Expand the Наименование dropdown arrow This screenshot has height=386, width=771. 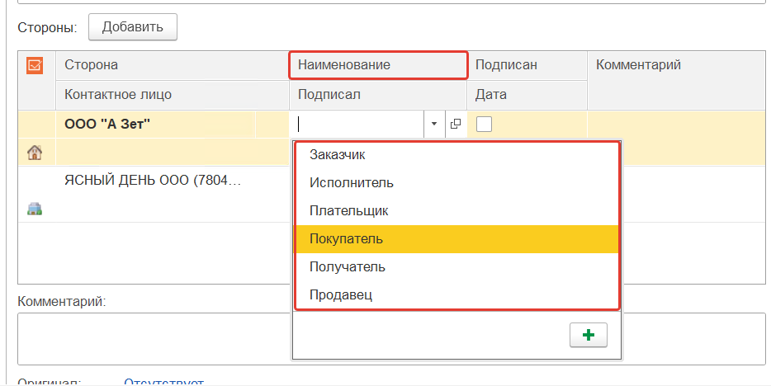pos(434,125)
